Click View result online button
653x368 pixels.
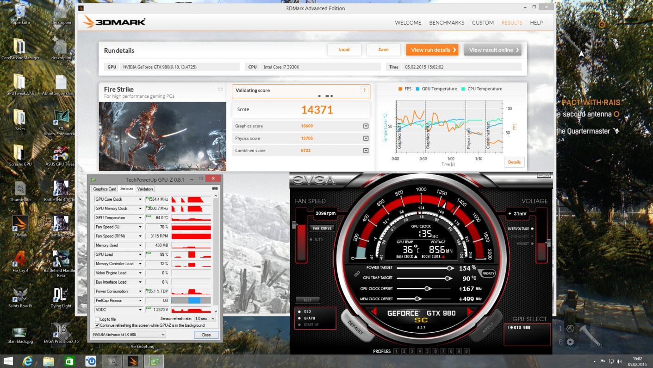pos(493,50)
